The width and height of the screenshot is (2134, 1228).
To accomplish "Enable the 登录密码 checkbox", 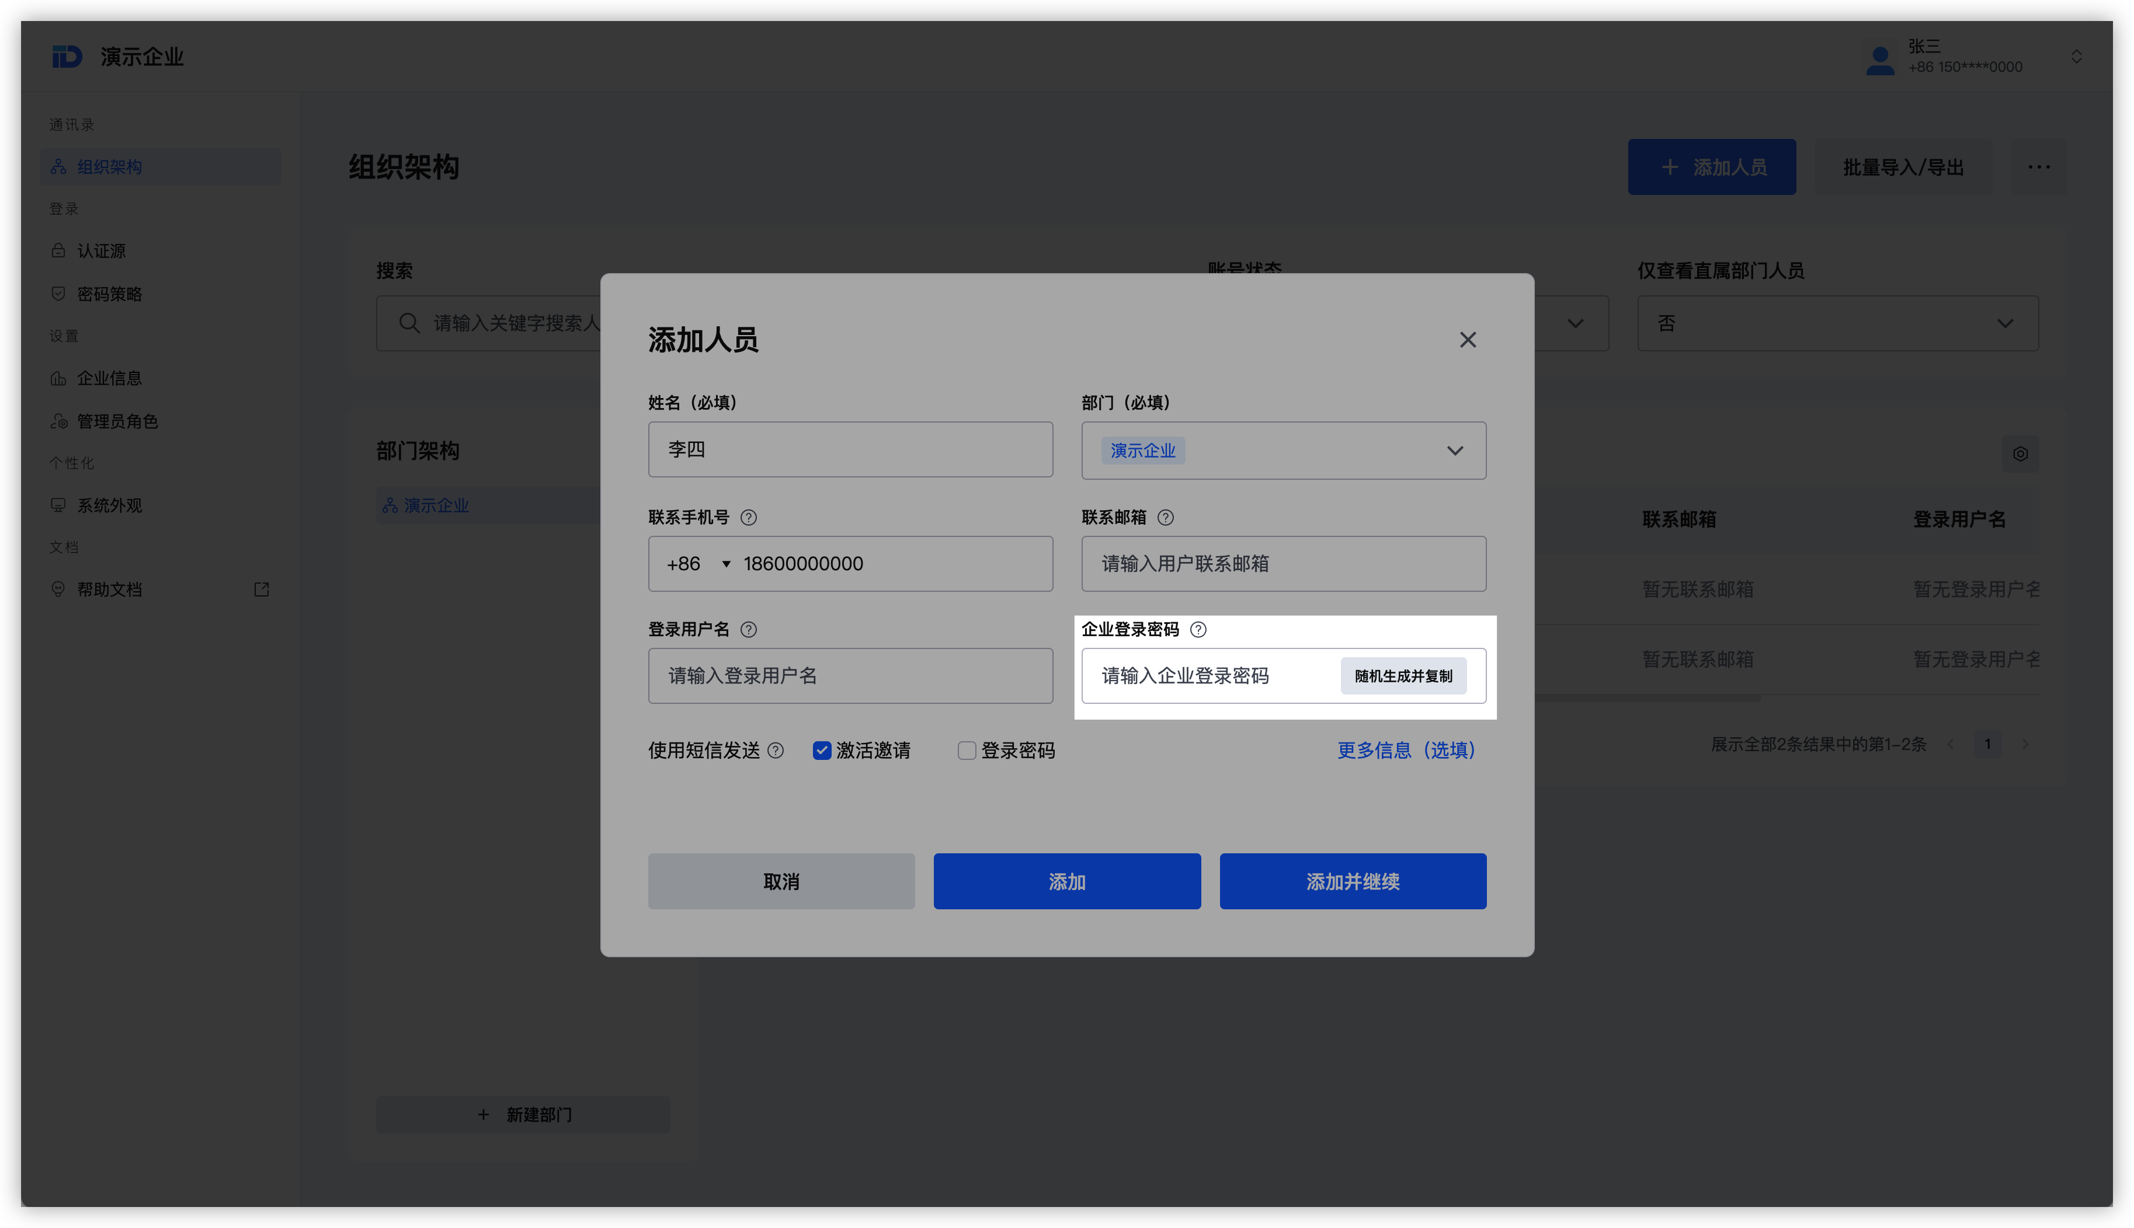I will (x=967, y=751).
